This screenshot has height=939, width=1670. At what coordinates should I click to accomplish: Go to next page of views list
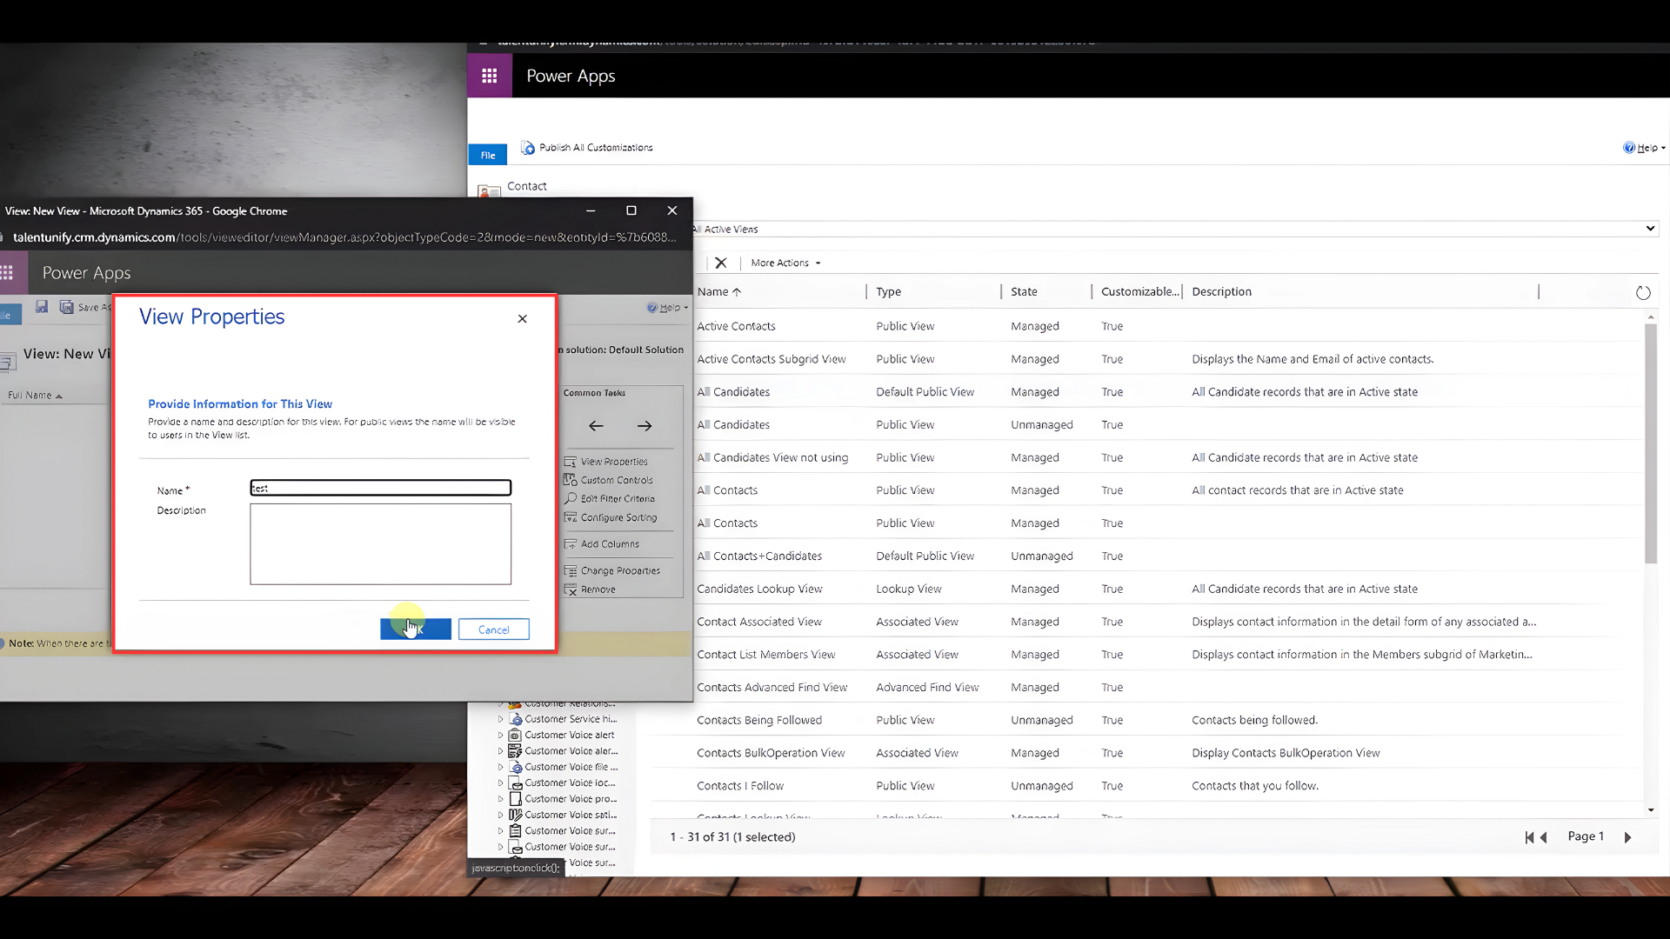[x=1627, y=837]
